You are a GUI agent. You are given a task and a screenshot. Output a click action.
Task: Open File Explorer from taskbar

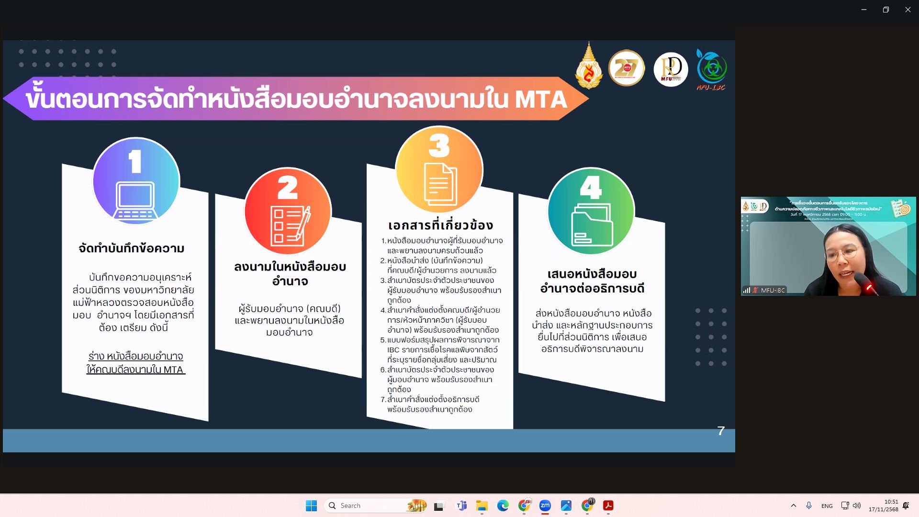point(482,506)
